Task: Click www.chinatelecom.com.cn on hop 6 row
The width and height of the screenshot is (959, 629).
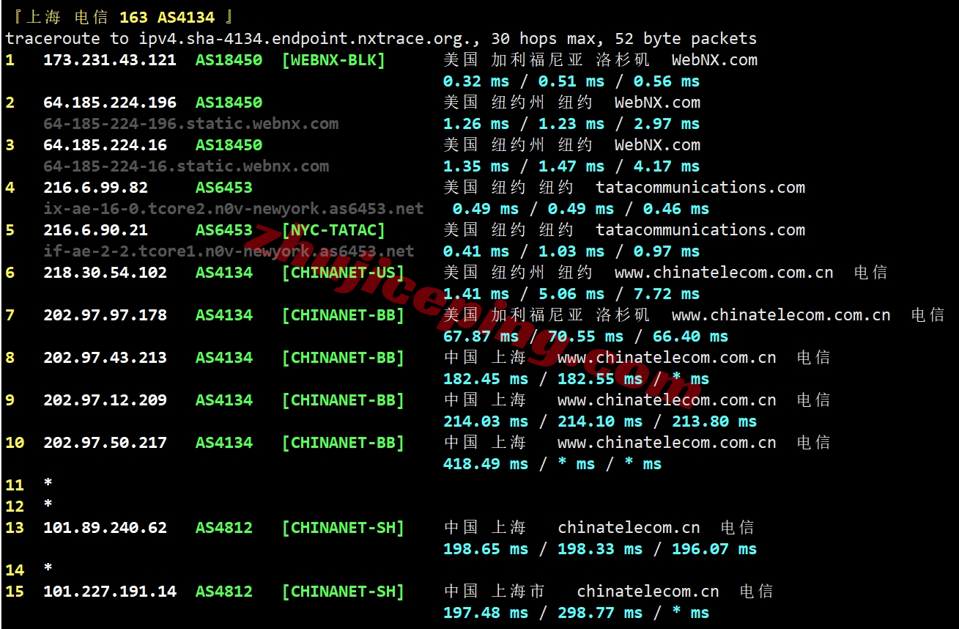Action: click(x=724, y=273)
